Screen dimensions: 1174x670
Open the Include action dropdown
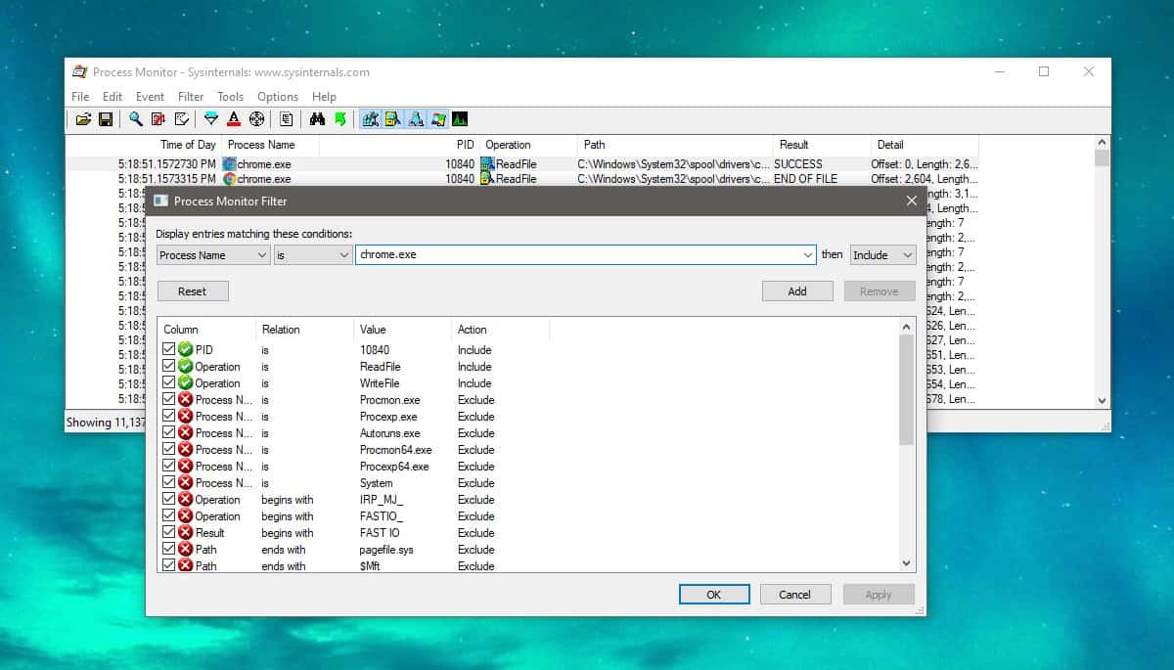coord(882,254)
